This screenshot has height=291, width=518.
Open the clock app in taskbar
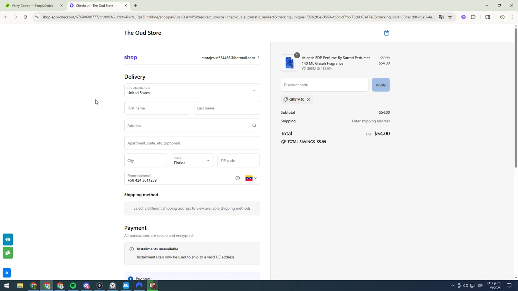click(113, 286)
